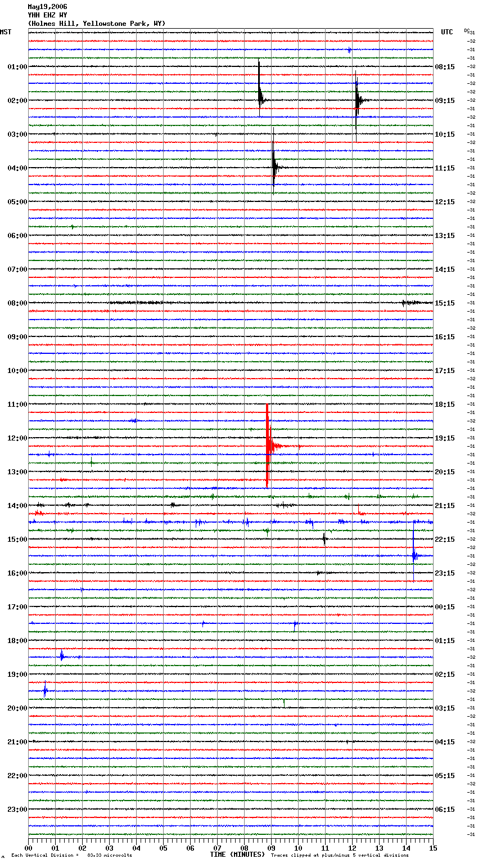
Task: Select the 06:00 MST time label
Action: coord(17,236)
